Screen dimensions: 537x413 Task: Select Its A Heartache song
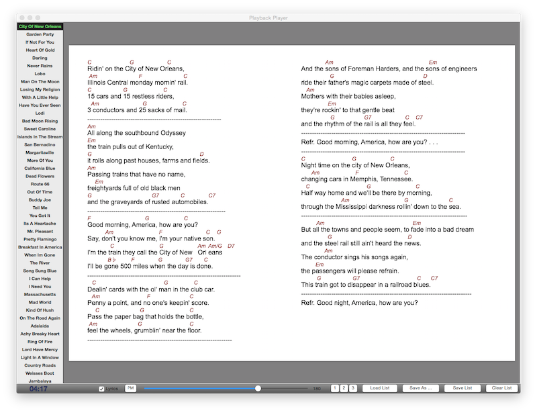coord(40,224)
